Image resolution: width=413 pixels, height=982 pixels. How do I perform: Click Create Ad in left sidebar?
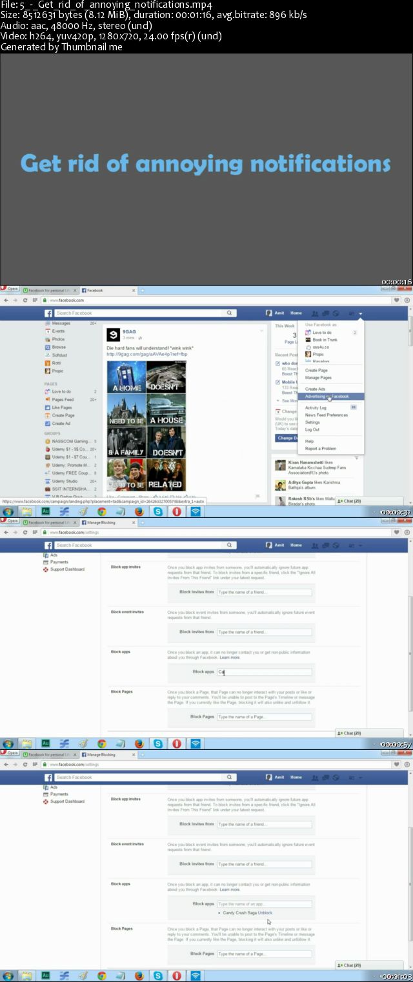pyautogui.click(x=61, y=424)
